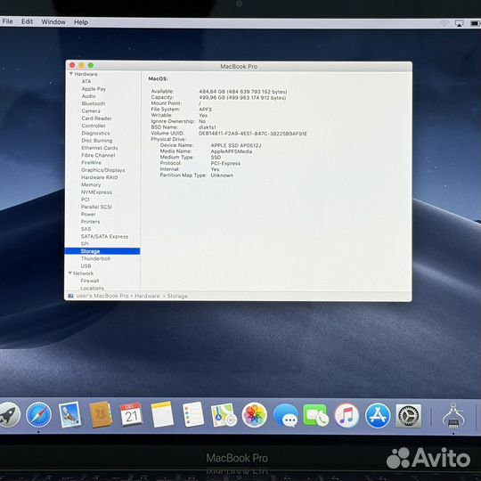Open the AirPlay menu bar icon

click(x=460, y=24)
